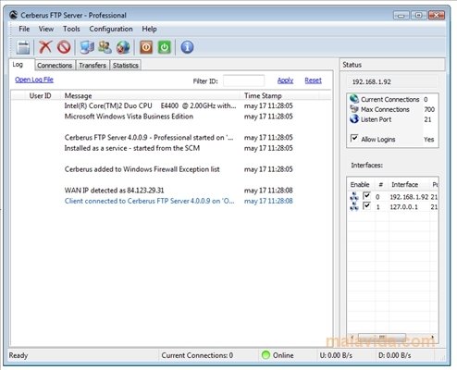
Task: Click the 127.0.0.1 interface address
Action: (x=403, y=206)
